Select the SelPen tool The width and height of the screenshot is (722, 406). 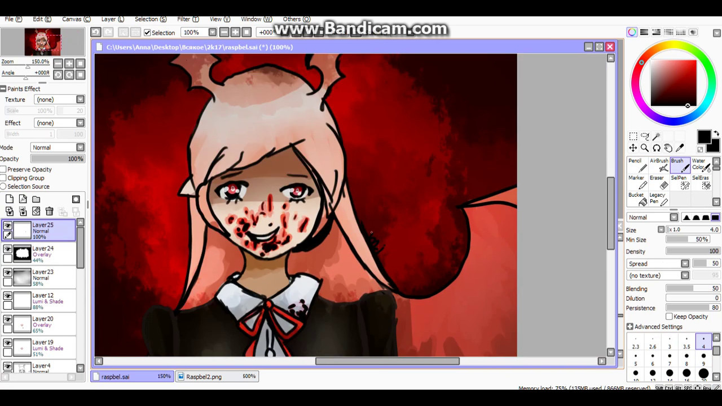(x=680, y=183)
